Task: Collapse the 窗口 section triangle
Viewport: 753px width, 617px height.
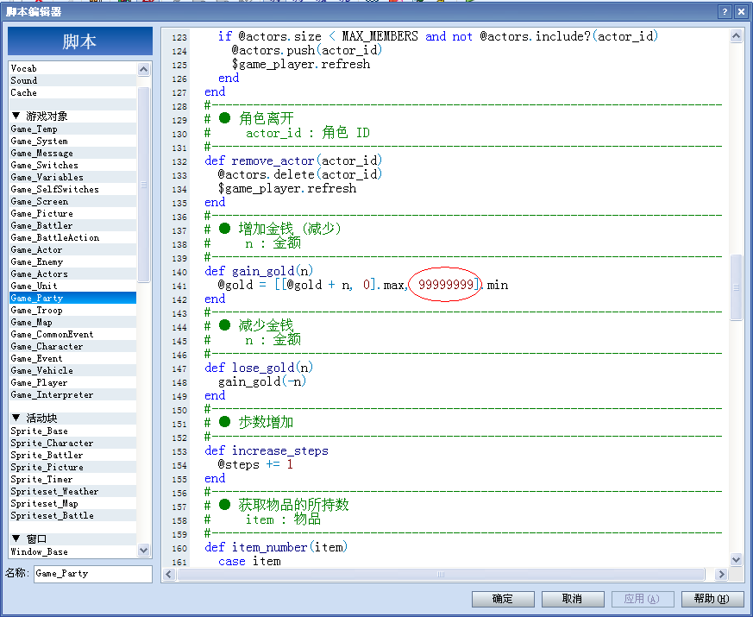Action: (x=16, y=538)
